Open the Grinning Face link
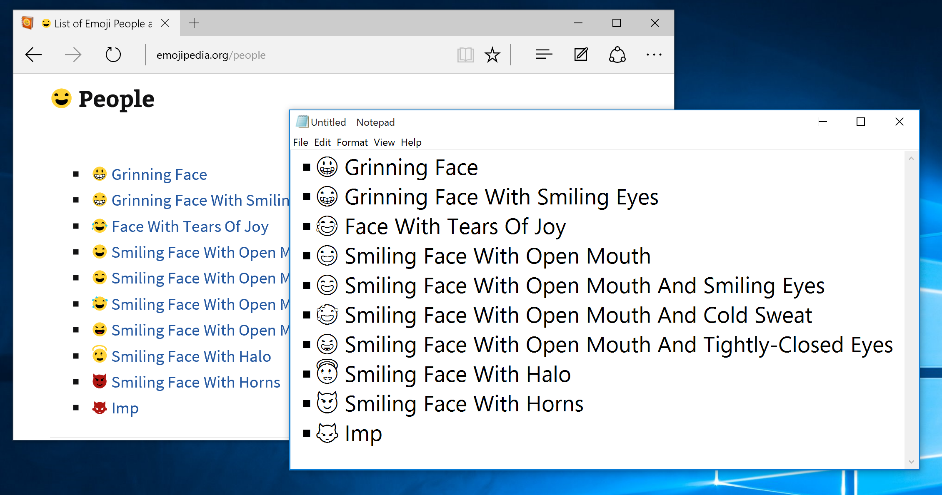Viewport: 942px width, 495px height. 159,174
